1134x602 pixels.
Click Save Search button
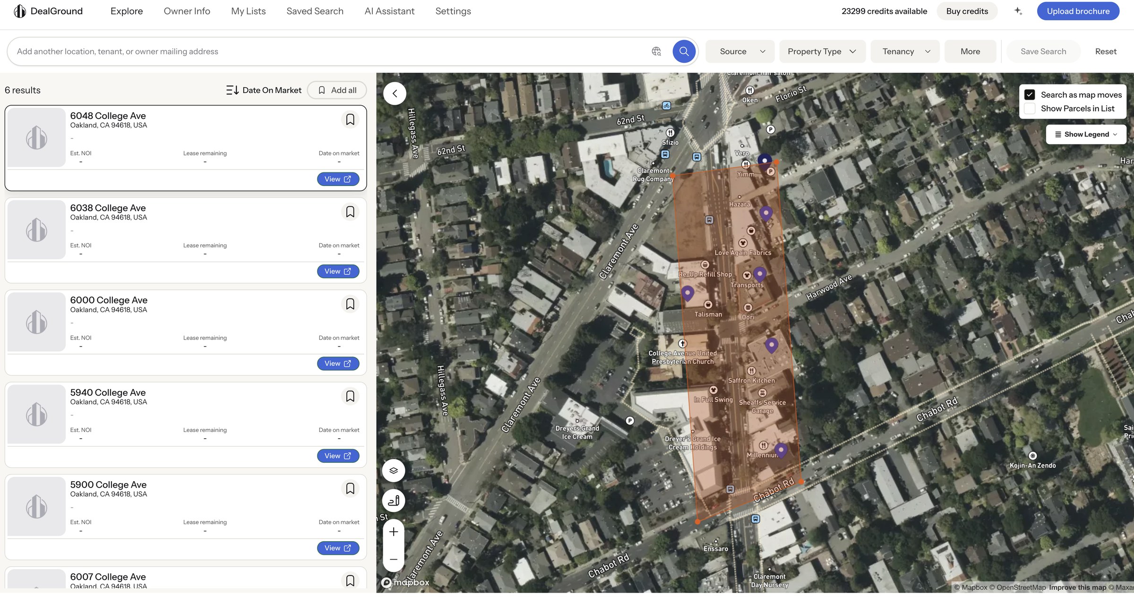1043,51
